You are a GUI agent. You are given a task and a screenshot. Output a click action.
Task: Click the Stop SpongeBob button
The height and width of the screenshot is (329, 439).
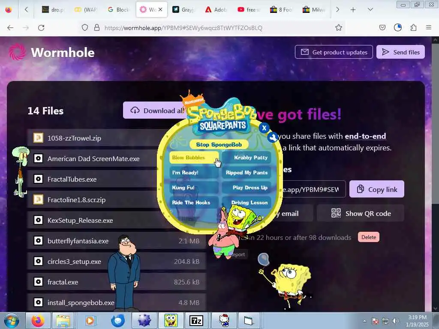point(219,145)
